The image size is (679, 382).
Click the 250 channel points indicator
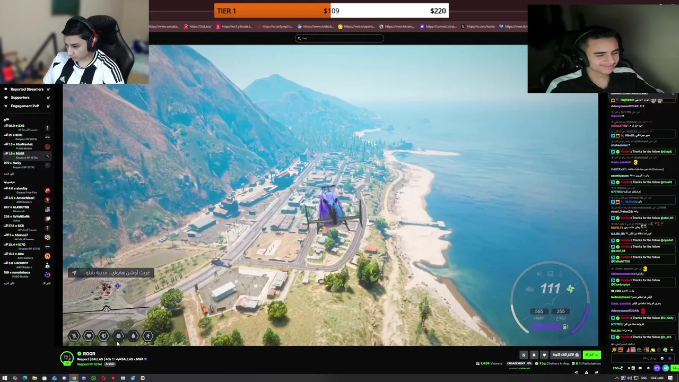[x=618, y=368]
